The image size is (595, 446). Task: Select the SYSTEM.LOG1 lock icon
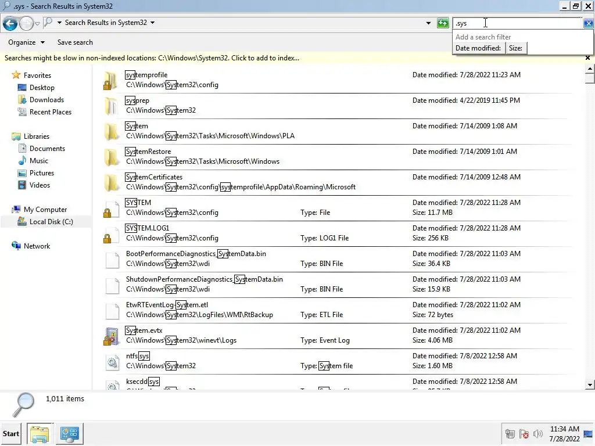(107, 238)
